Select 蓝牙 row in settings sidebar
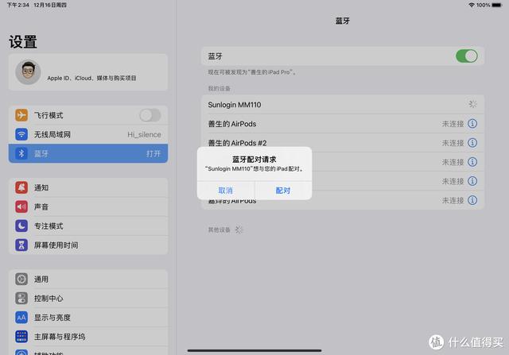The image size is (509, 355). point(88,153)
